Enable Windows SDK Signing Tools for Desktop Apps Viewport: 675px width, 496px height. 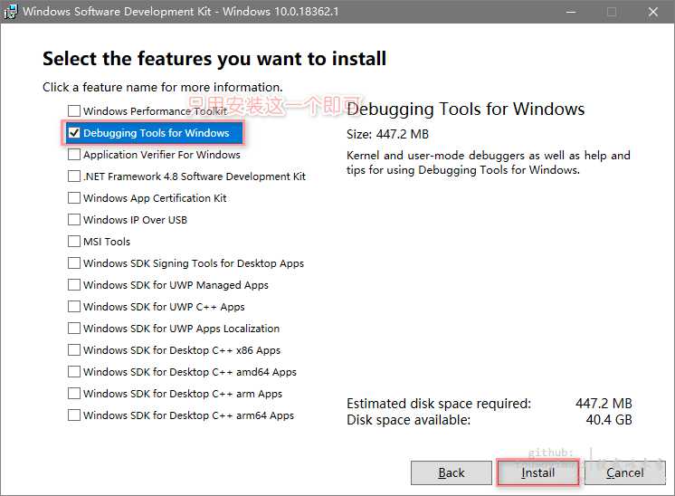tap(74, 263)
